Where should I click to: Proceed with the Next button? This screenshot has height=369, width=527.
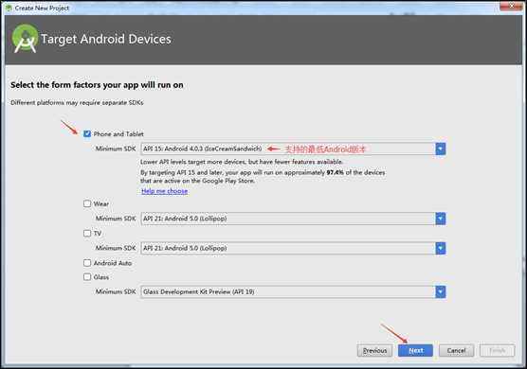pos(415,350)
